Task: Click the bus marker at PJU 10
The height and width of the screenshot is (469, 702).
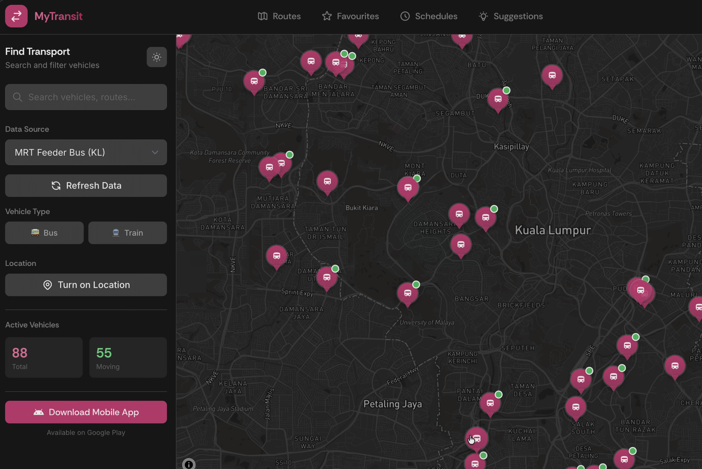Action: click(254, 81)
